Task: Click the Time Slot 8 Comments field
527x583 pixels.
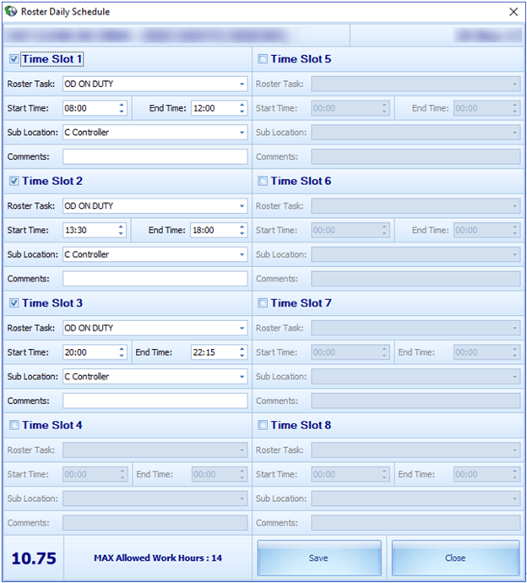Action: 416,523
